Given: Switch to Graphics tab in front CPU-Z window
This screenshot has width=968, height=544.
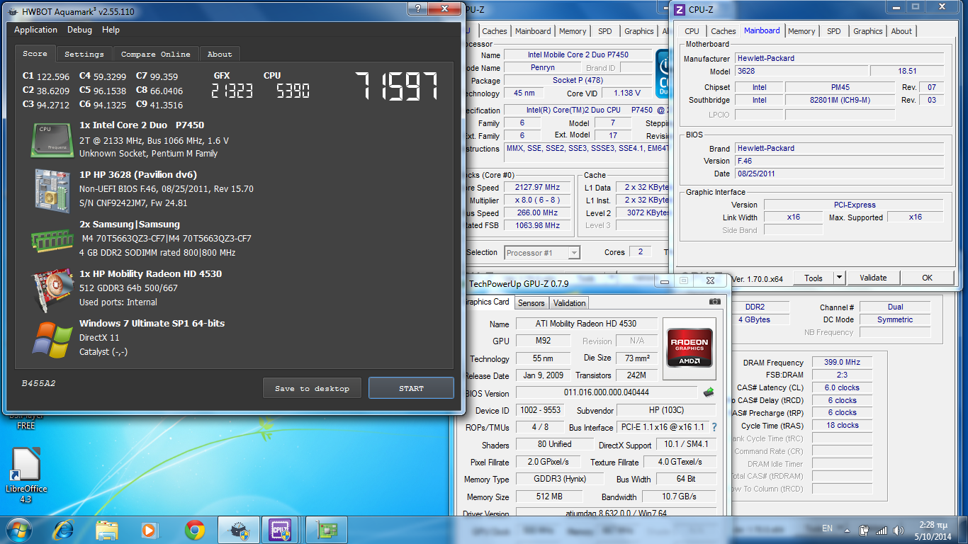Looking at the screenshot, I should click(x=868, y=31).
